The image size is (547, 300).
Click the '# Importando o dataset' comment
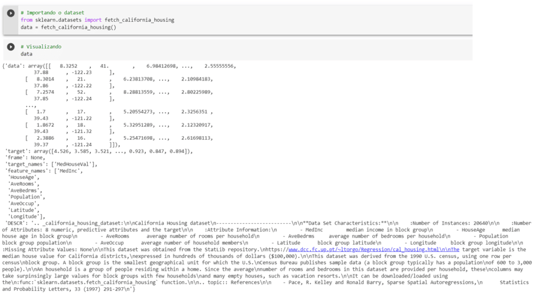point(52,12)
